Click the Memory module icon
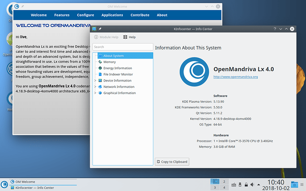This screenshot has height=191, width=306. (x=100, y=62)
